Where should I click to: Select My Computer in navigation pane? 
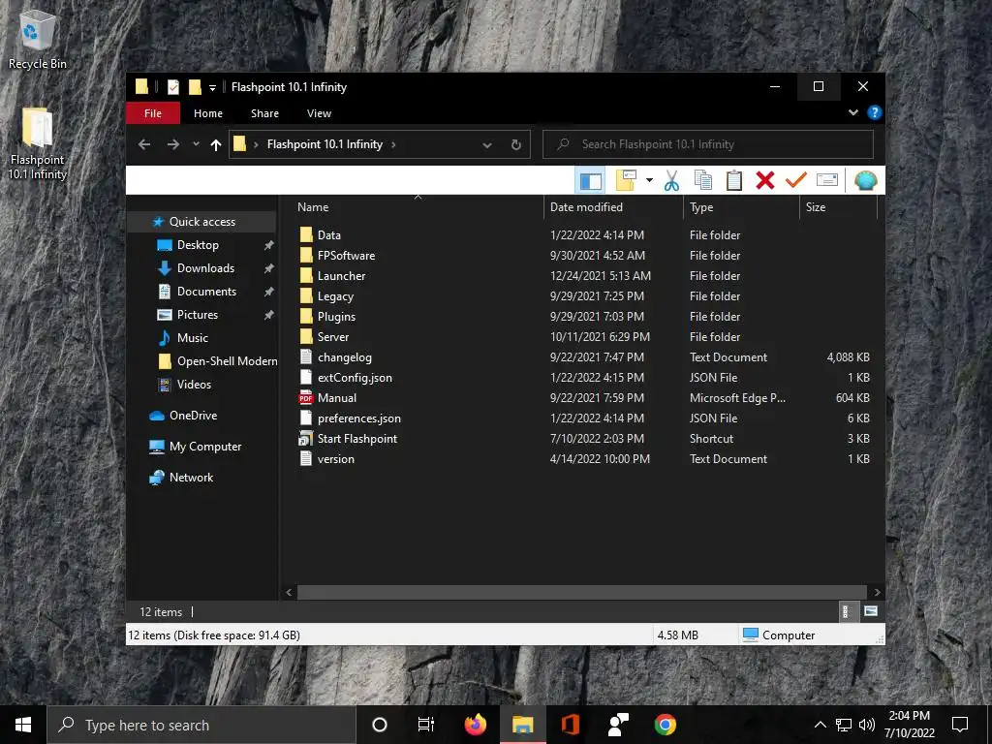coord(205,447)
